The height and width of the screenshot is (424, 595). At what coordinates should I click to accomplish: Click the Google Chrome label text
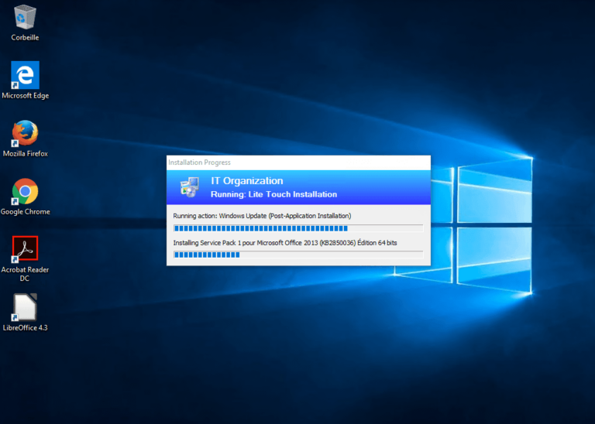coord(25,212)
